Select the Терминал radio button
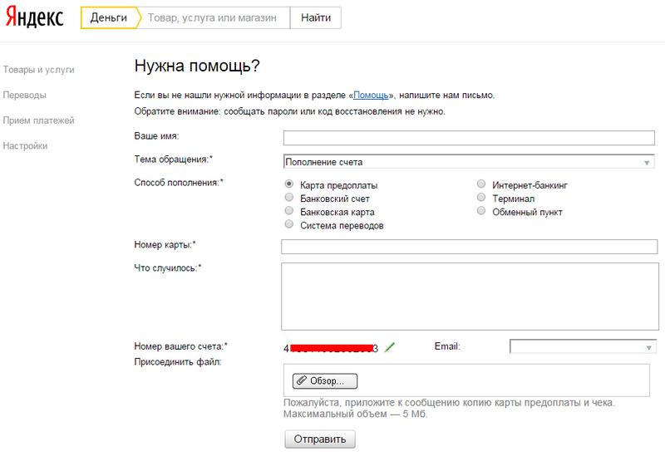Image resolution: width=665 pixels, height=466 pixels. click(x=481, y=198)
